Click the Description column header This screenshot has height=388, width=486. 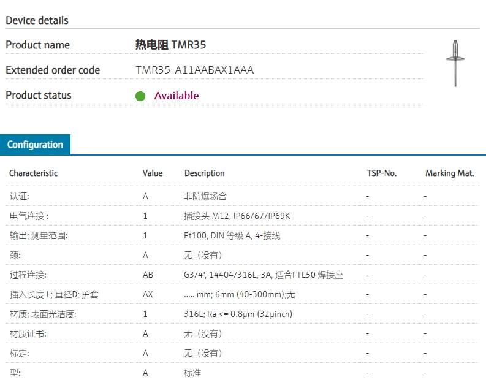click(205, 173)
